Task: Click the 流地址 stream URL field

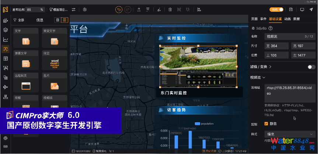Action: 290,92
